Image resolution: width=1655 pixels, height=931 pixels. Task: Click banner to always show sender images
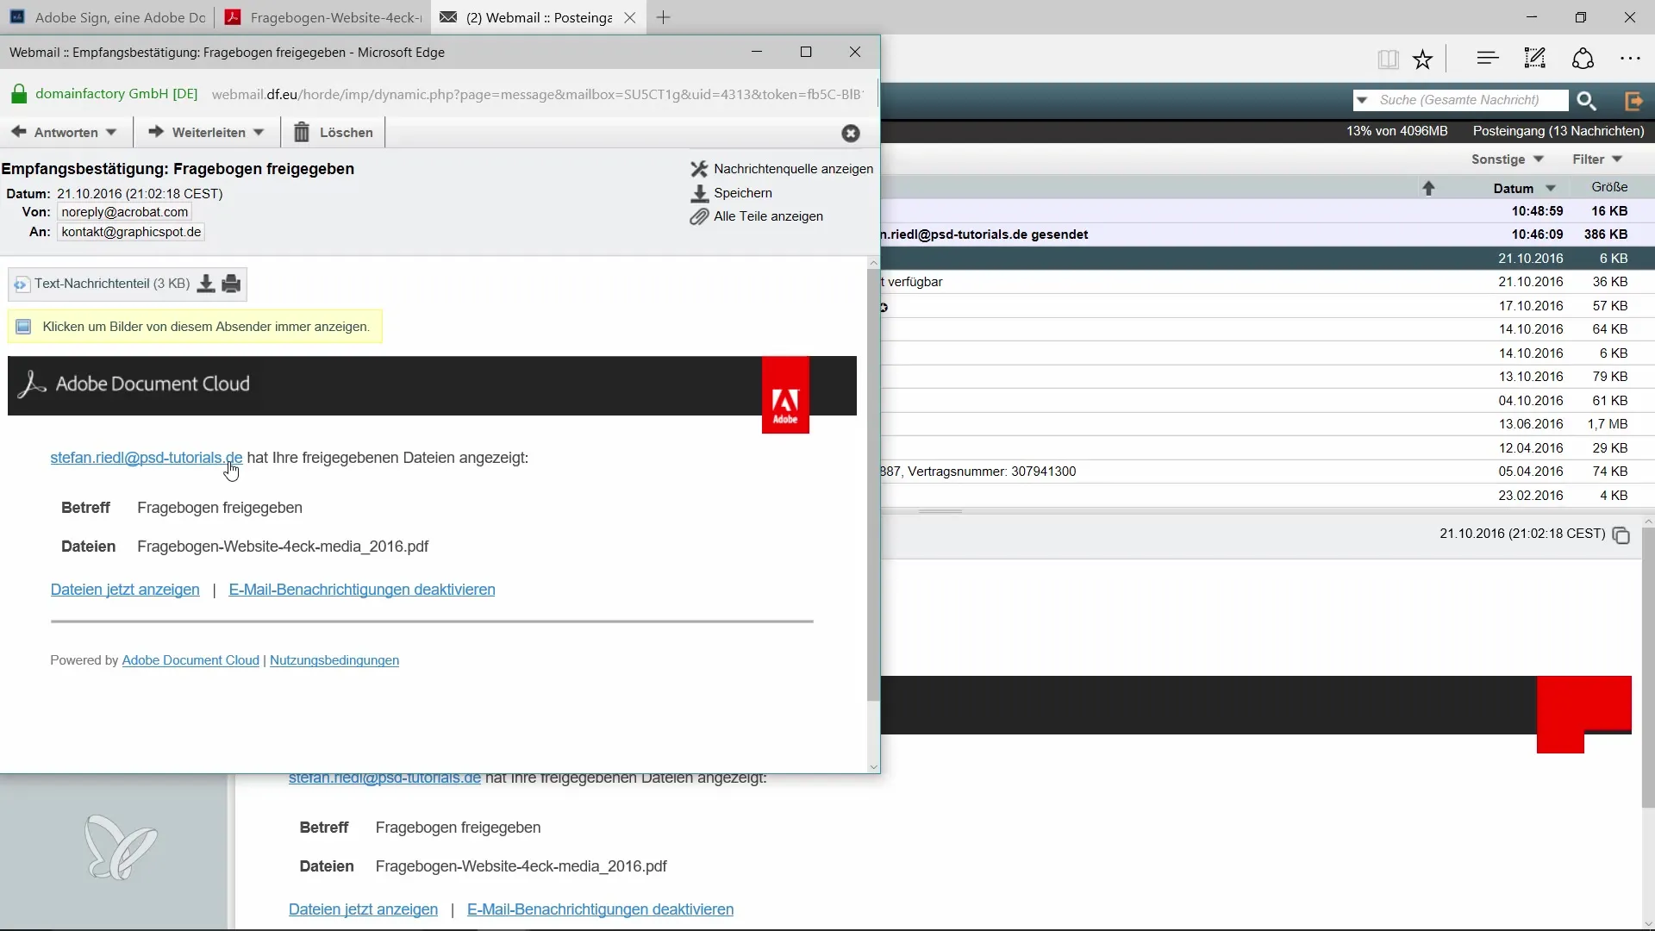[x=195, y=327]
